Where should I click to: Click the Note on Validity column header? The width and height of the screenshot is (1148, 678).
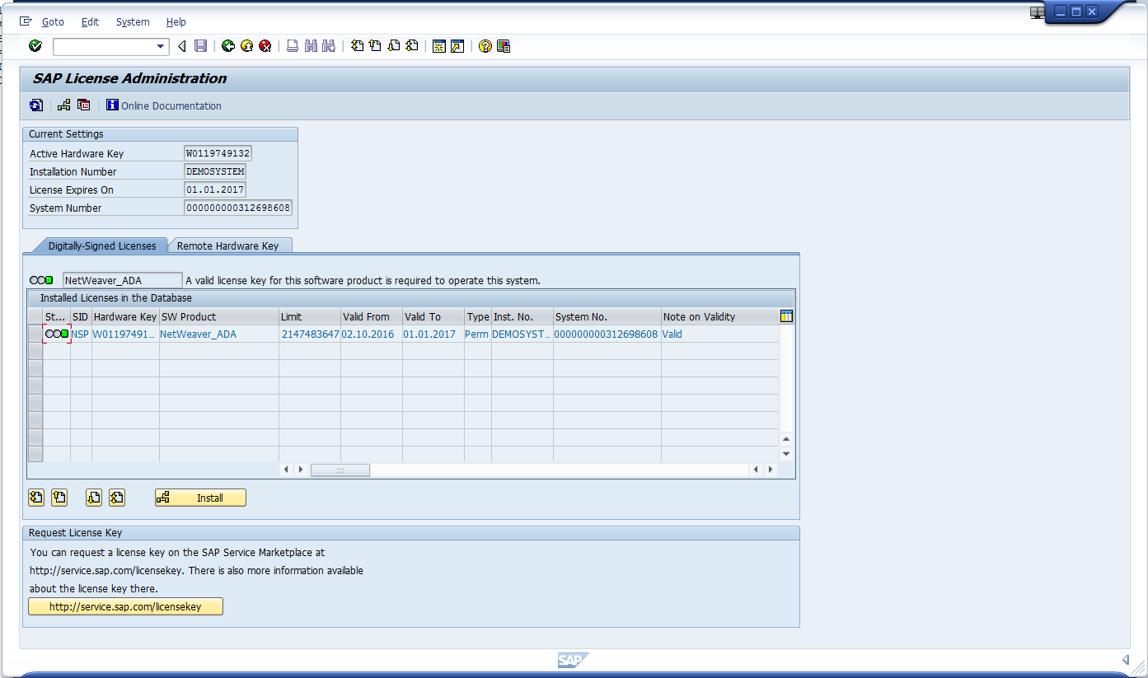[719, 316]
